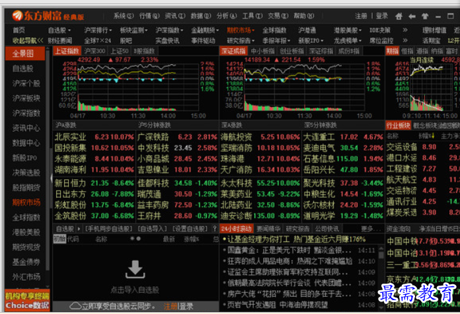Click the 东方财富 logo icon
This screenshot has height=314, width=460.
coord(17,16)
